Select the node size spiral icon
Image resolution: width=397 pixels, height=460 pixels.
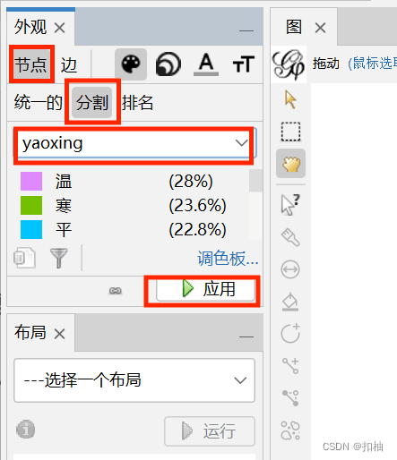point(168,64)
